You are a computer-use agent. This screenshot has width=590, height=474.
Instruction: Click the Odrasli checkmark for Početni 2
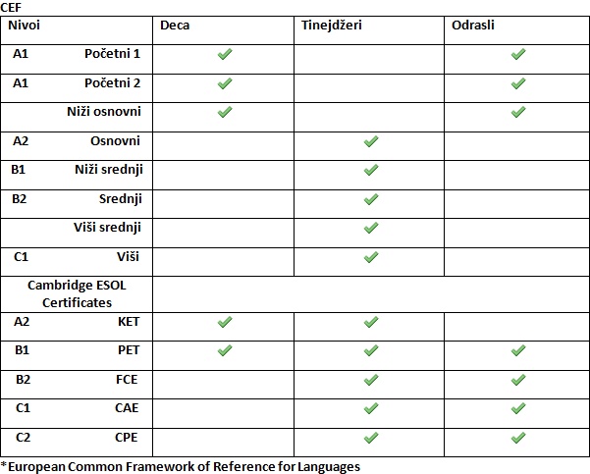(518, 83)
